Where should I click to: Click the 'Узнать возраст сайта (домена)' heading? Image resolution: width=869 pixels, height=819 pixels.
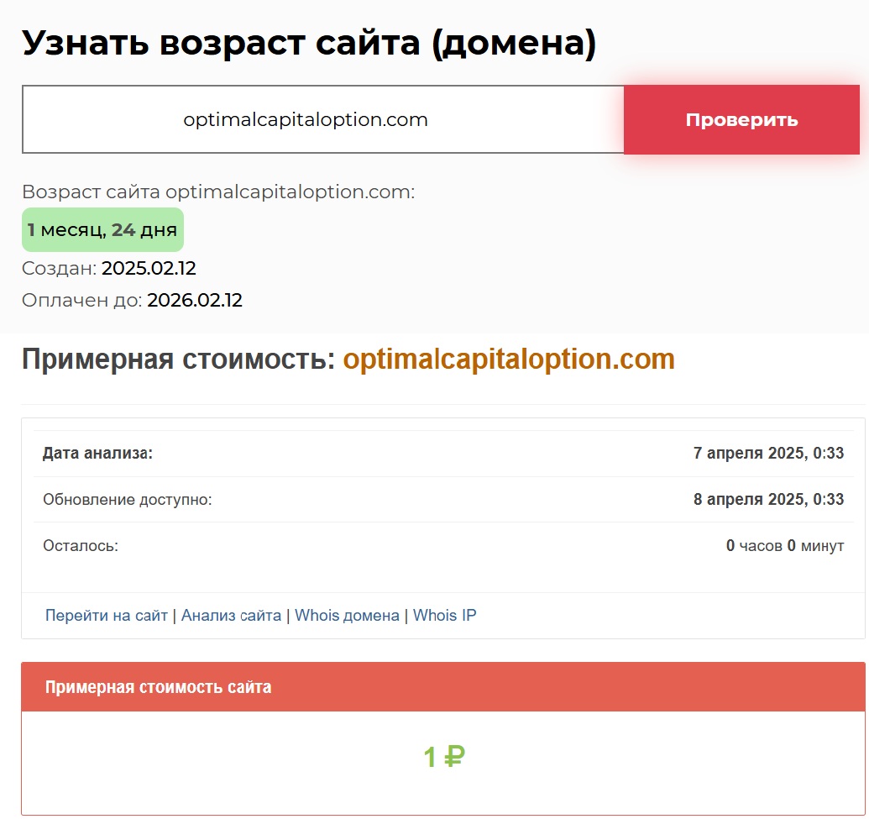[x=309, y=42]
